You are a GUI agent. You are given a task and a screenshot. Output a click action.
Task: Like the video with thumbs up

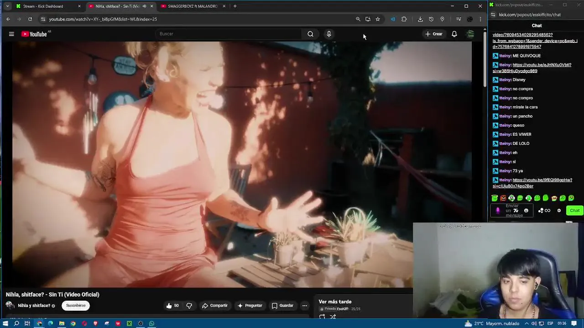(x=172, y=306)
